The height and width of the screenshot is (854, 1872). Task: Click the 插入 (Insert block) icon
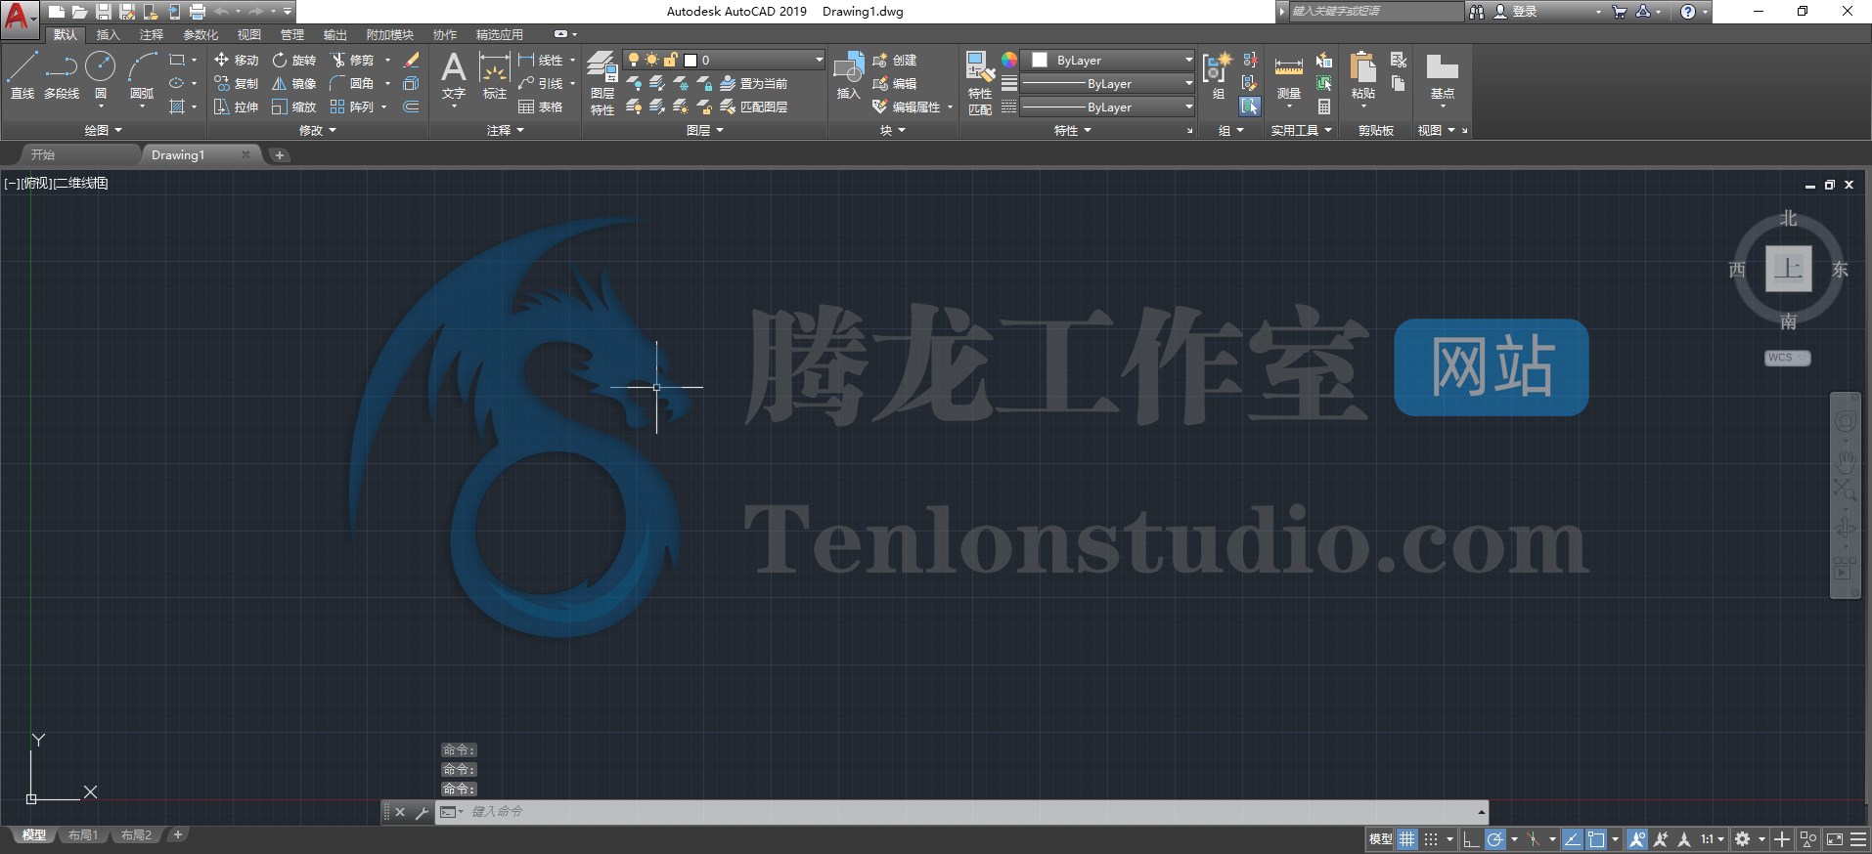tap(848, 75)
